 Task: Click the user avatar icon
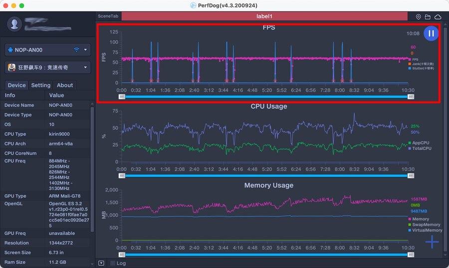tap(14, 24)
